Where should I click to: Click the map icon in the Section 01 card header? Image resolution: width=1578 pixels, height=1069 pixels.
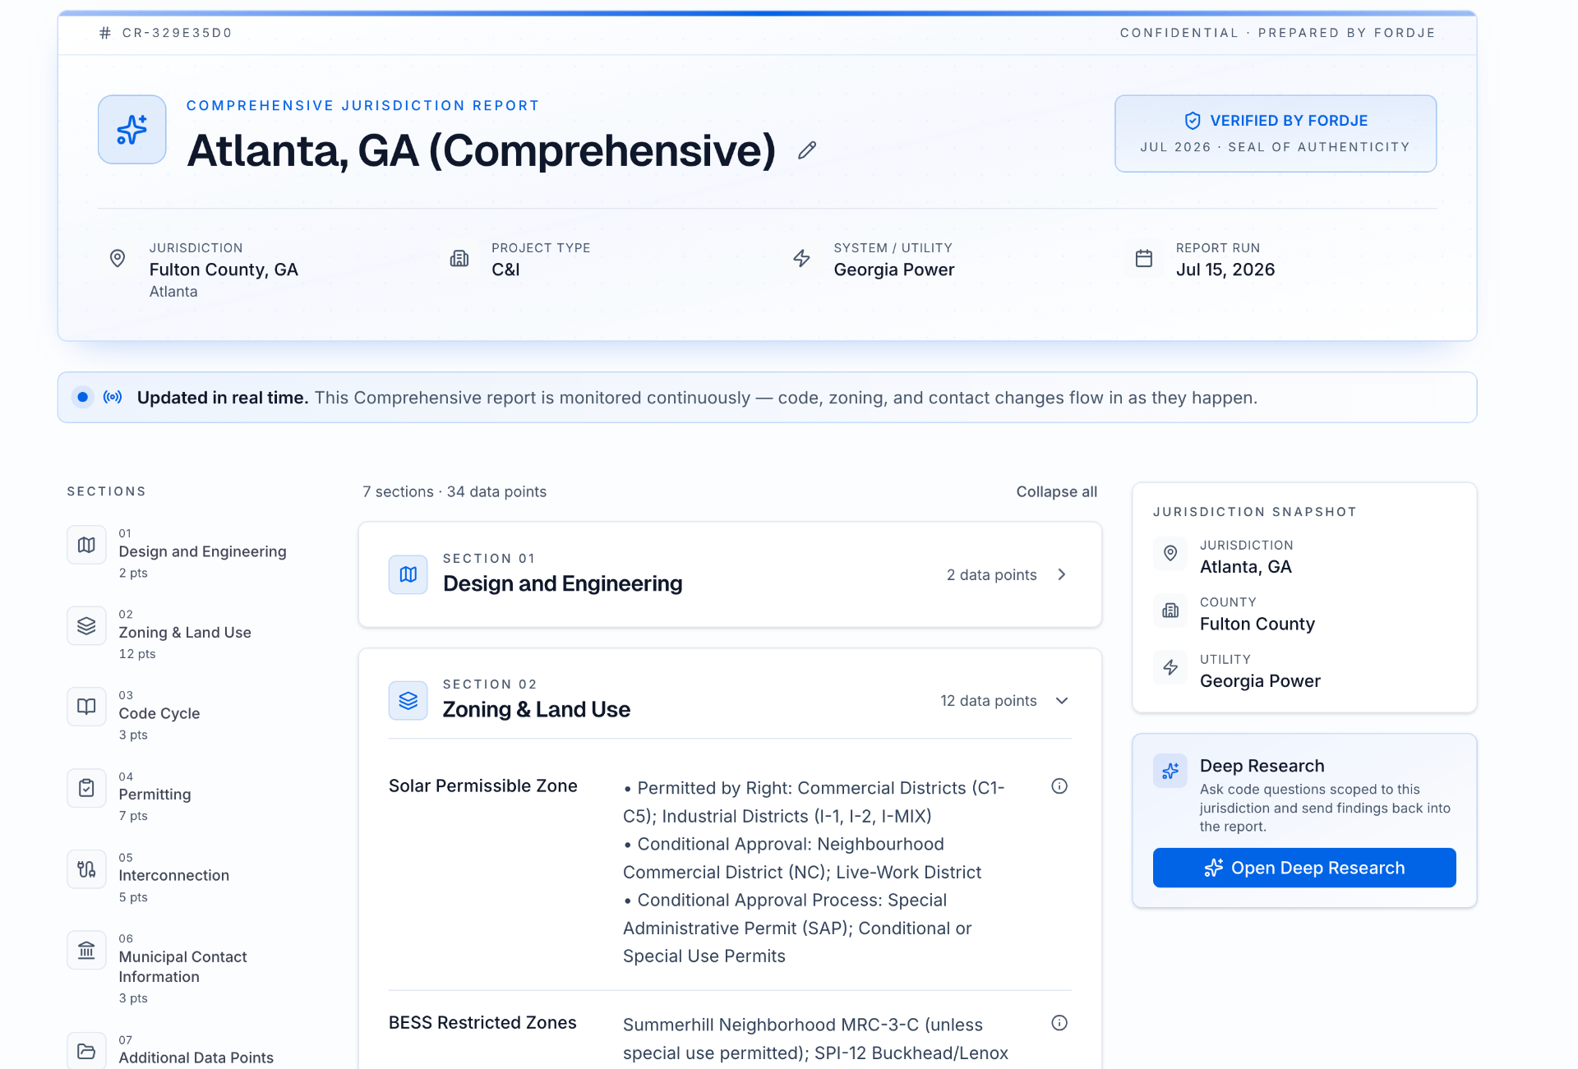(408, 574)
